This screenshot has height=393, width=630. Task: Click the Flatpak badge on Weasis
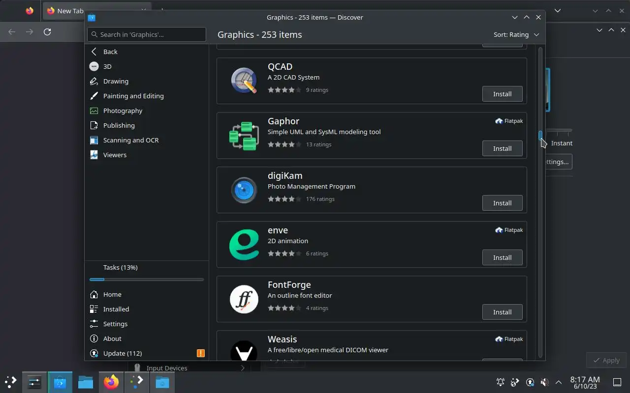509,339
